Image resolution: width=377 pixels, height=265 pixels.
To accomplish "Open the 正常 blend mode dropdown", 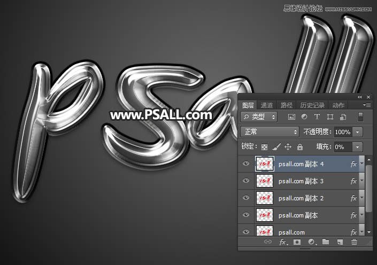I will (270, 131).
